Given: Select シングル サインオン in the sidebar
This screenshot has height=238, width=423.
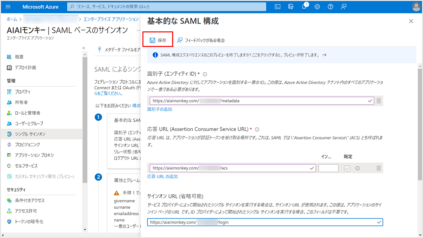Looking at the screenshot, I should point(30,134).
